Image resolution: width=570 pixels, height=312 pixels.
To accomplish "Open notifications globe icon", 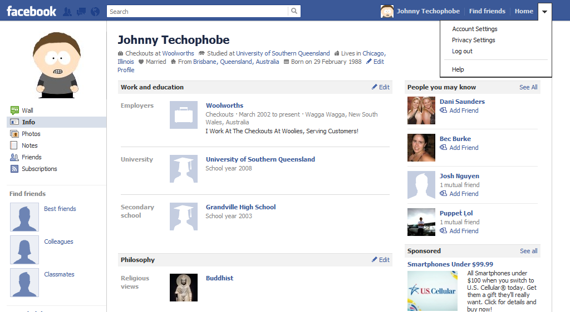I will click(x=95, y=12).
